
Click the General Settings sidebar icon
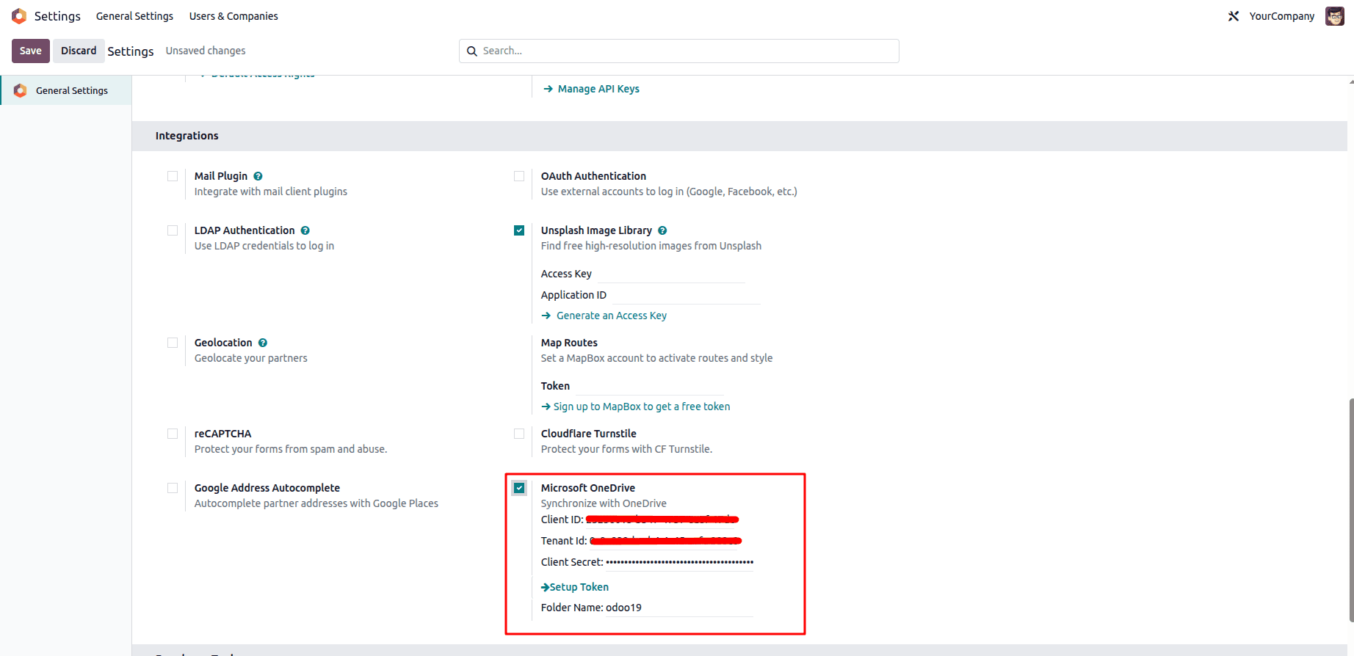pyautogui.click(x=21, y=90)
